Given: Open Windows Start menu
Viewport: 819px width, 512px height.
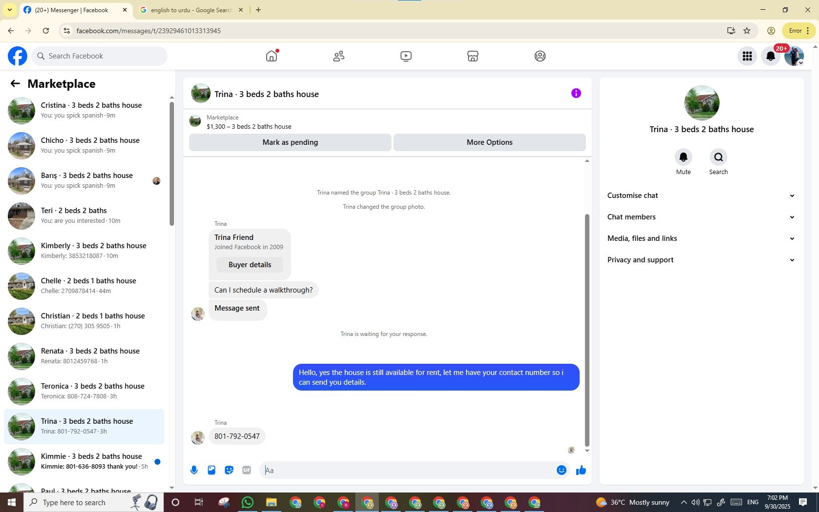Looking at the screenshot, I should 12,502.
